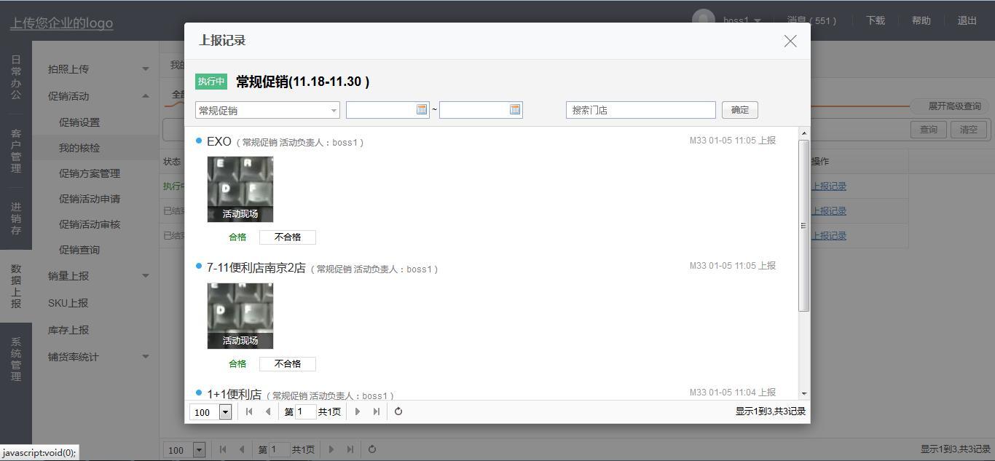Click the 搜索门店 search field
This screenshot has width=995, height=461.
click(x=640, y=110)
